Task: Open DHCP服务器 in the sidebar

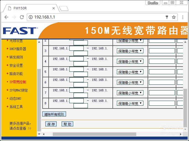Action: pos(18,49)
